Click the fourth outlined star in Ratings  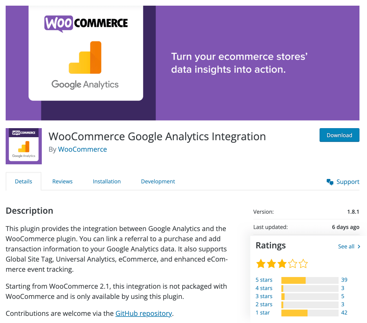[x=292, y=264]
